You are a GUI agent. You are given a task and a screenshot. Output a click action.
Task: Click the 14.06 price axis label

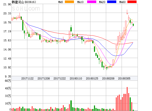point(7,49)
